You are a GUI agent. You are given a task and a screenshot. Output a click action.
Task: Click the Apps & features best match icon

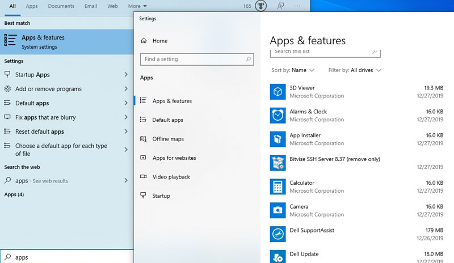pos(10,40)
